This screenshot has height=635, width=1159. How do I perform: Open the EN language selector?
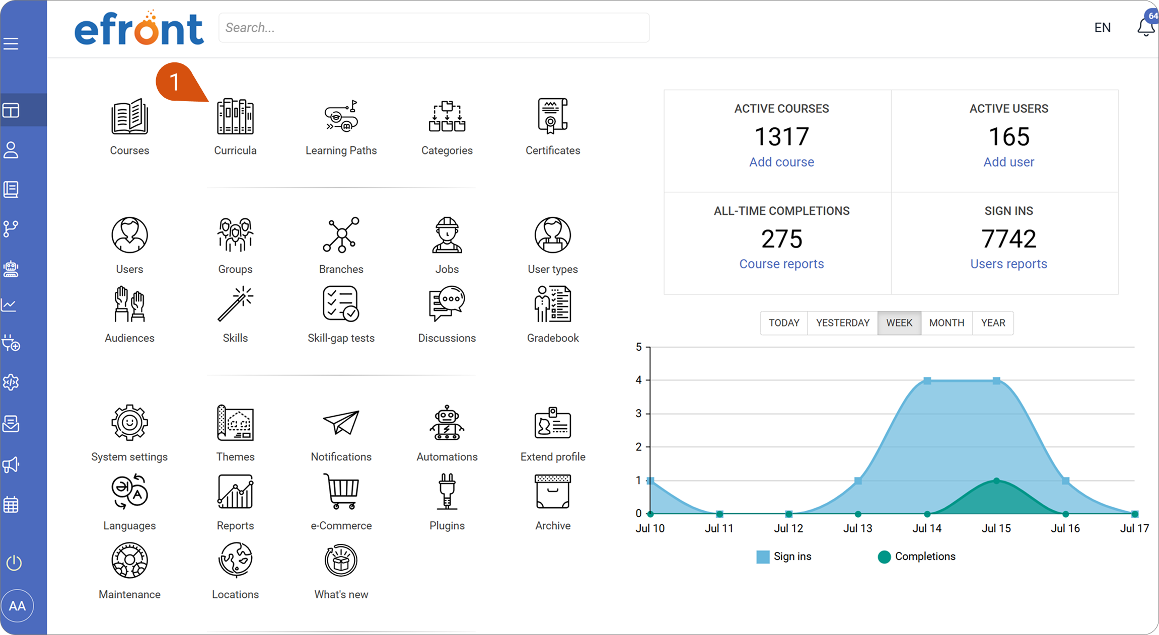tap(1102, 27)
